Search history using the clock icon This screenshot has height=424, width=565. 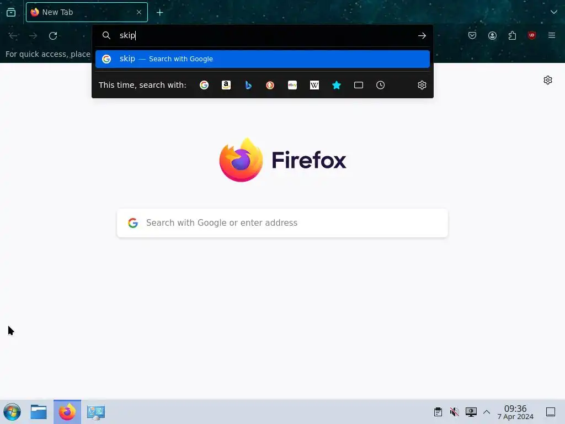381,85
